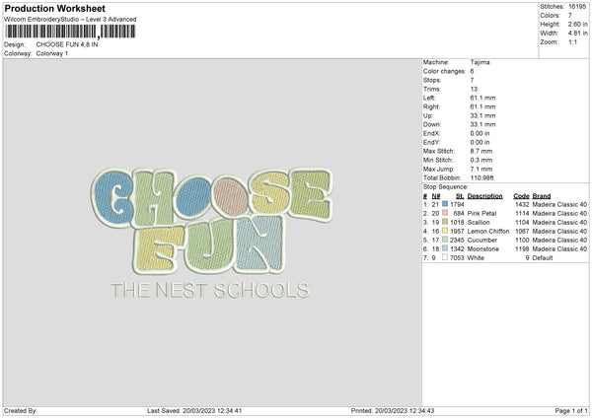Click the 'Moonstone' description

pos(483,249)
